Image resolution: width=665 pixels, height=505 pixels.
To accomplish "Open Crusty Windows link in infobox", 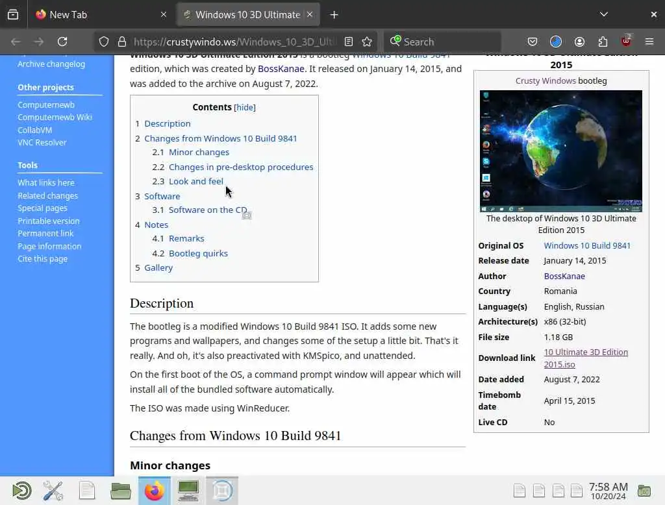I will [546, 80].
